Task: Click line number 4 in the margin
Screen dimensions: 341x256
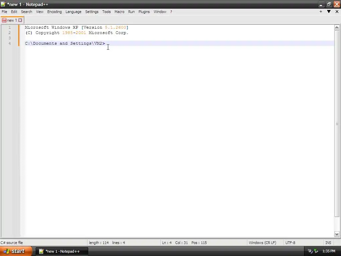Action: point(10,43)
